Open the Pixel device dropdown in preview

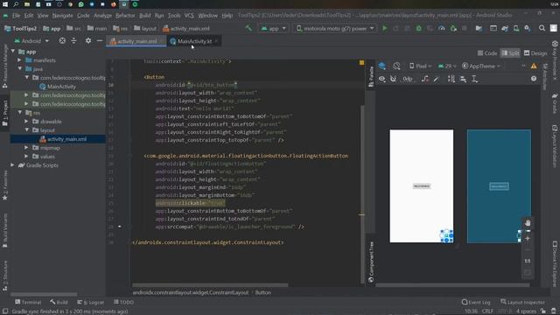420,66
